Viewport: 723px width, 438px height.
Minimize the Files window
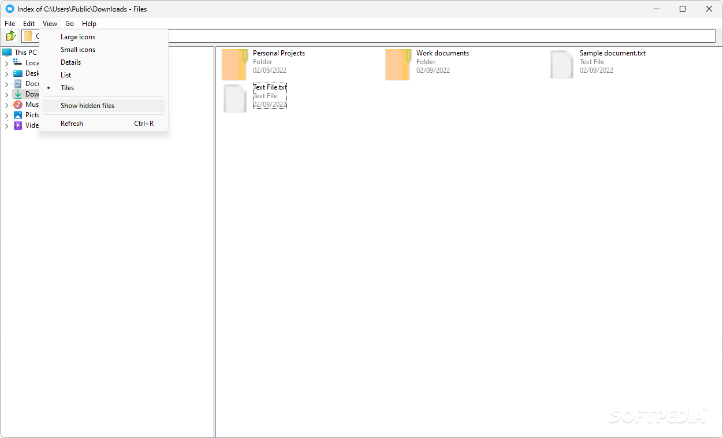pos(657,9)
